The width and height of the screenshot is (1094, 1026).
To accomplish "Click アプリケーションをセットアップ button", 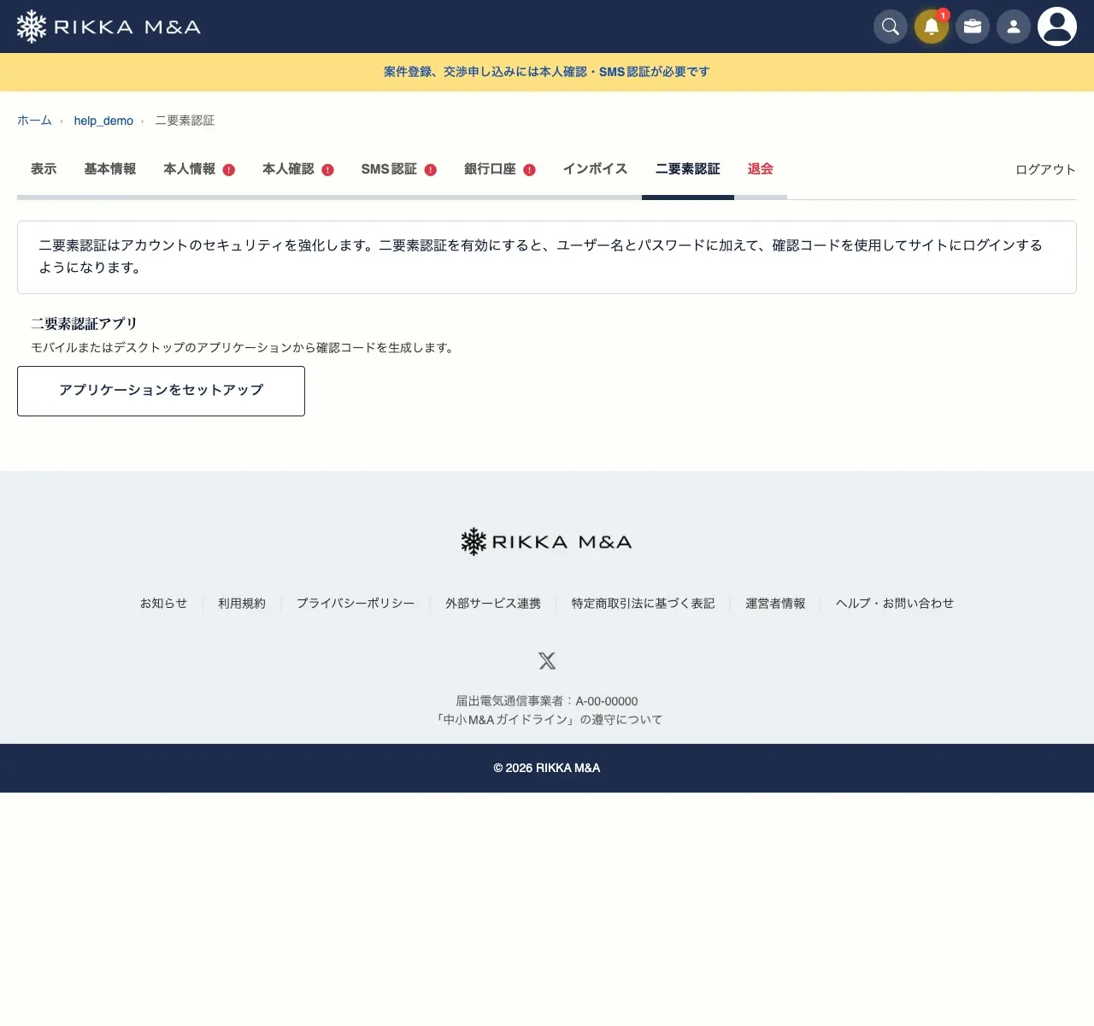I will pos(161,391).
